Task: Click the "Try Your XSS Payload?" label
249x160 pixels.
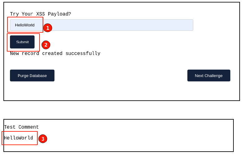Action: [x=40, y=14]
